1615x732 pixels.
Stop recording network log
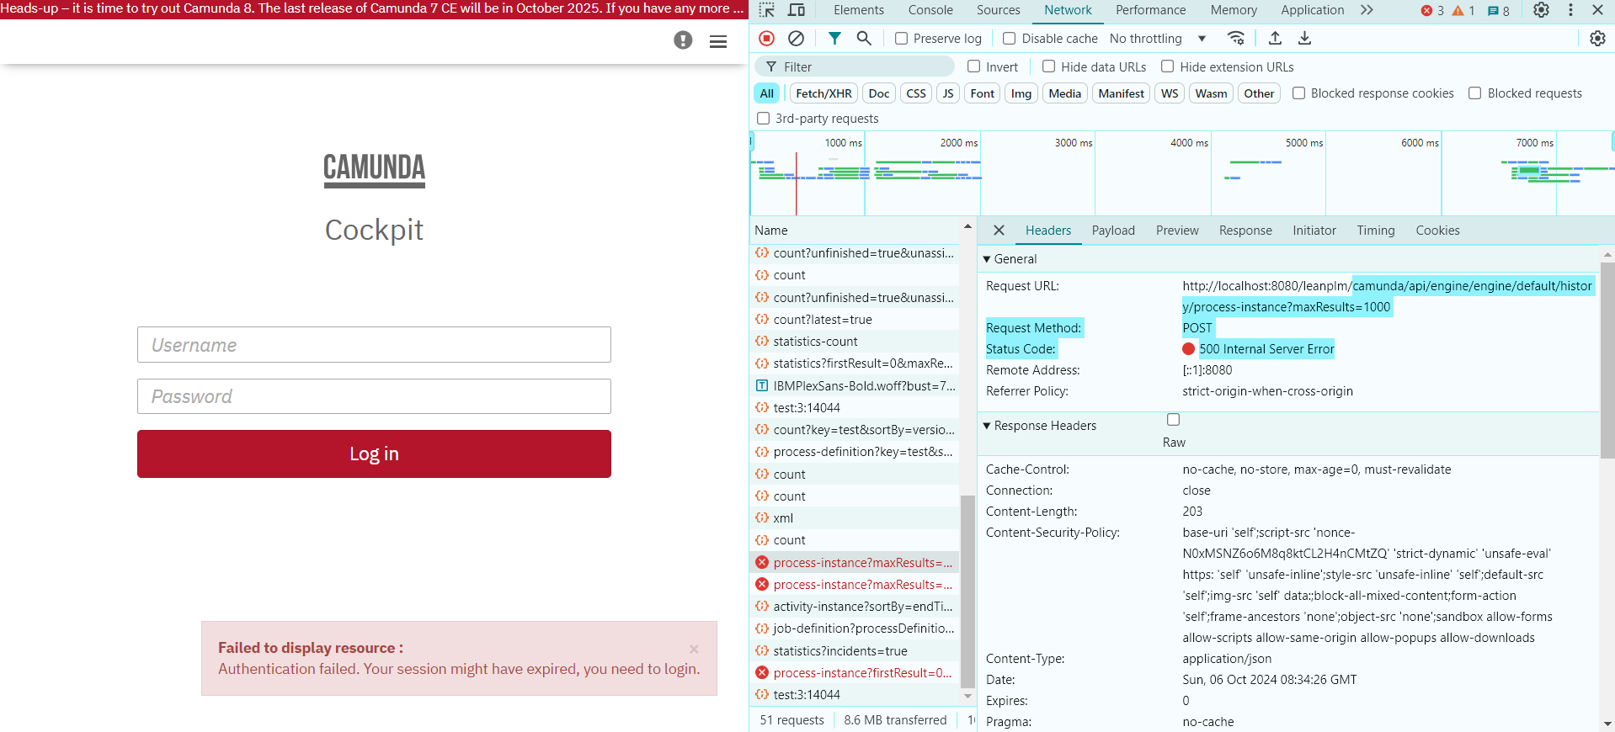tap(766, 38)
